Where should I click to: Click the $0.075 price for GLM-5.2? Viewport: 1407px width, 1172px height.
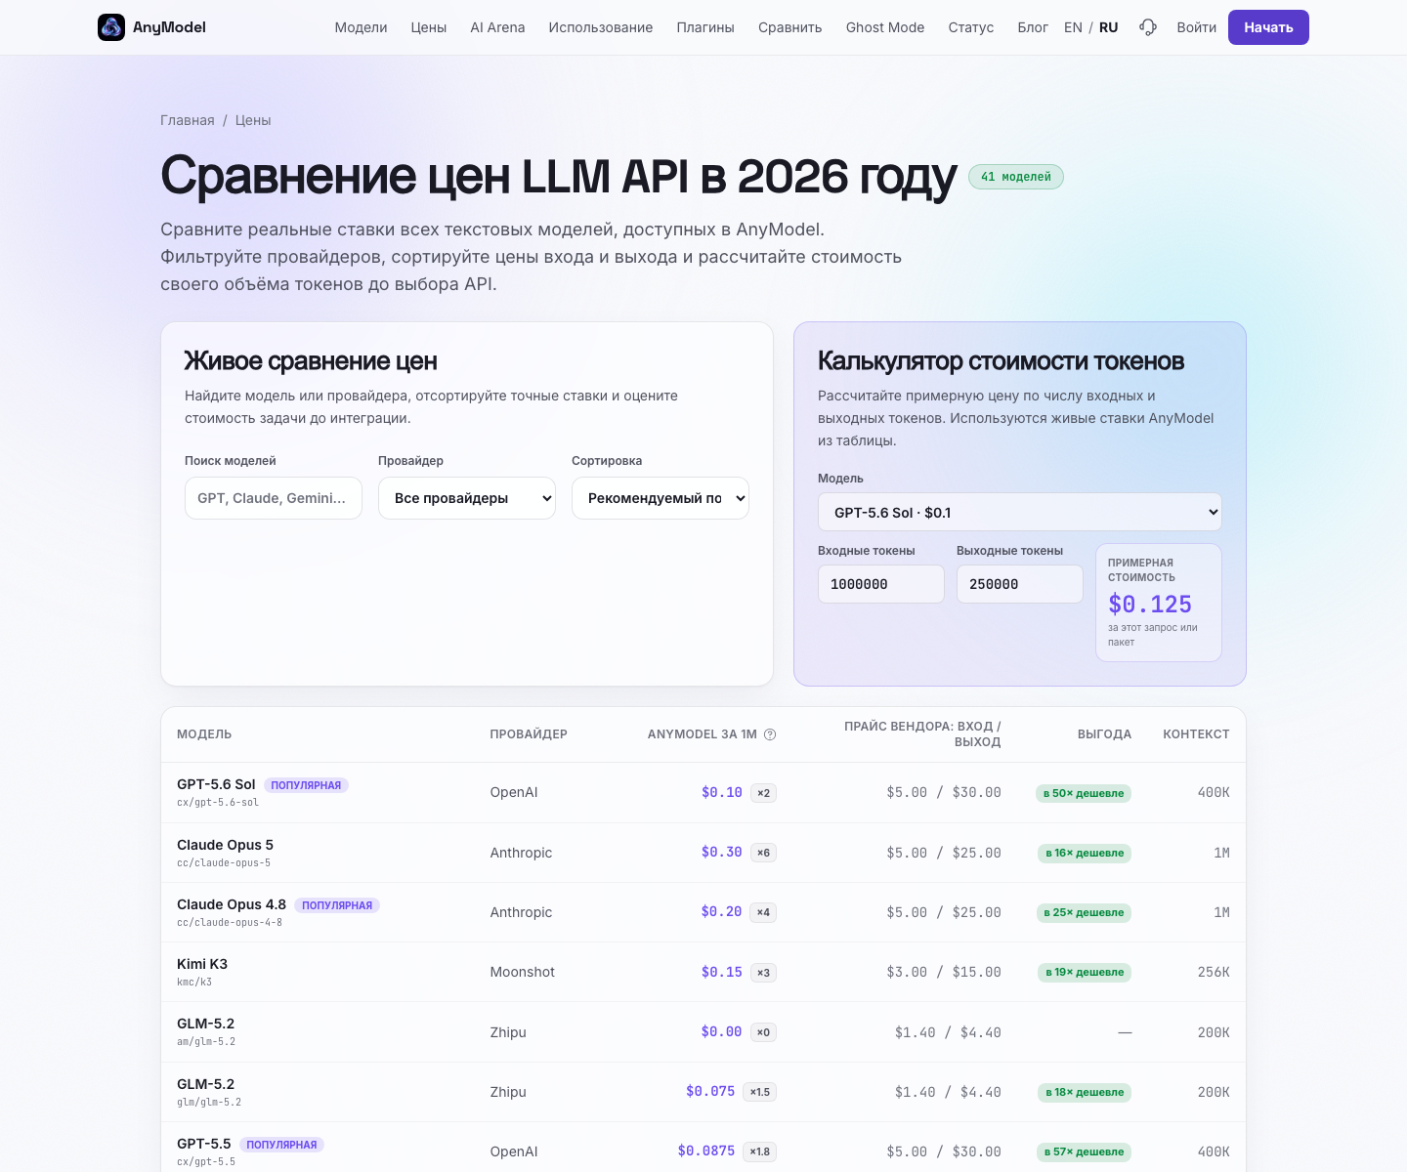tap(710, 1091)
